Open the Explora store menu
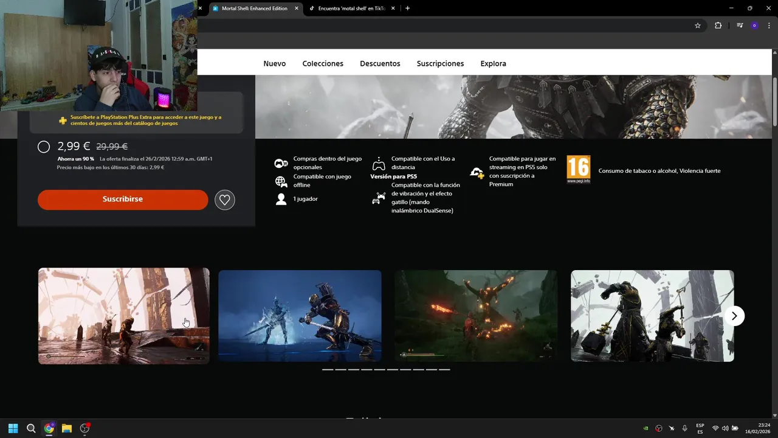This screenshot has height=438, width=778. (493, 63)
